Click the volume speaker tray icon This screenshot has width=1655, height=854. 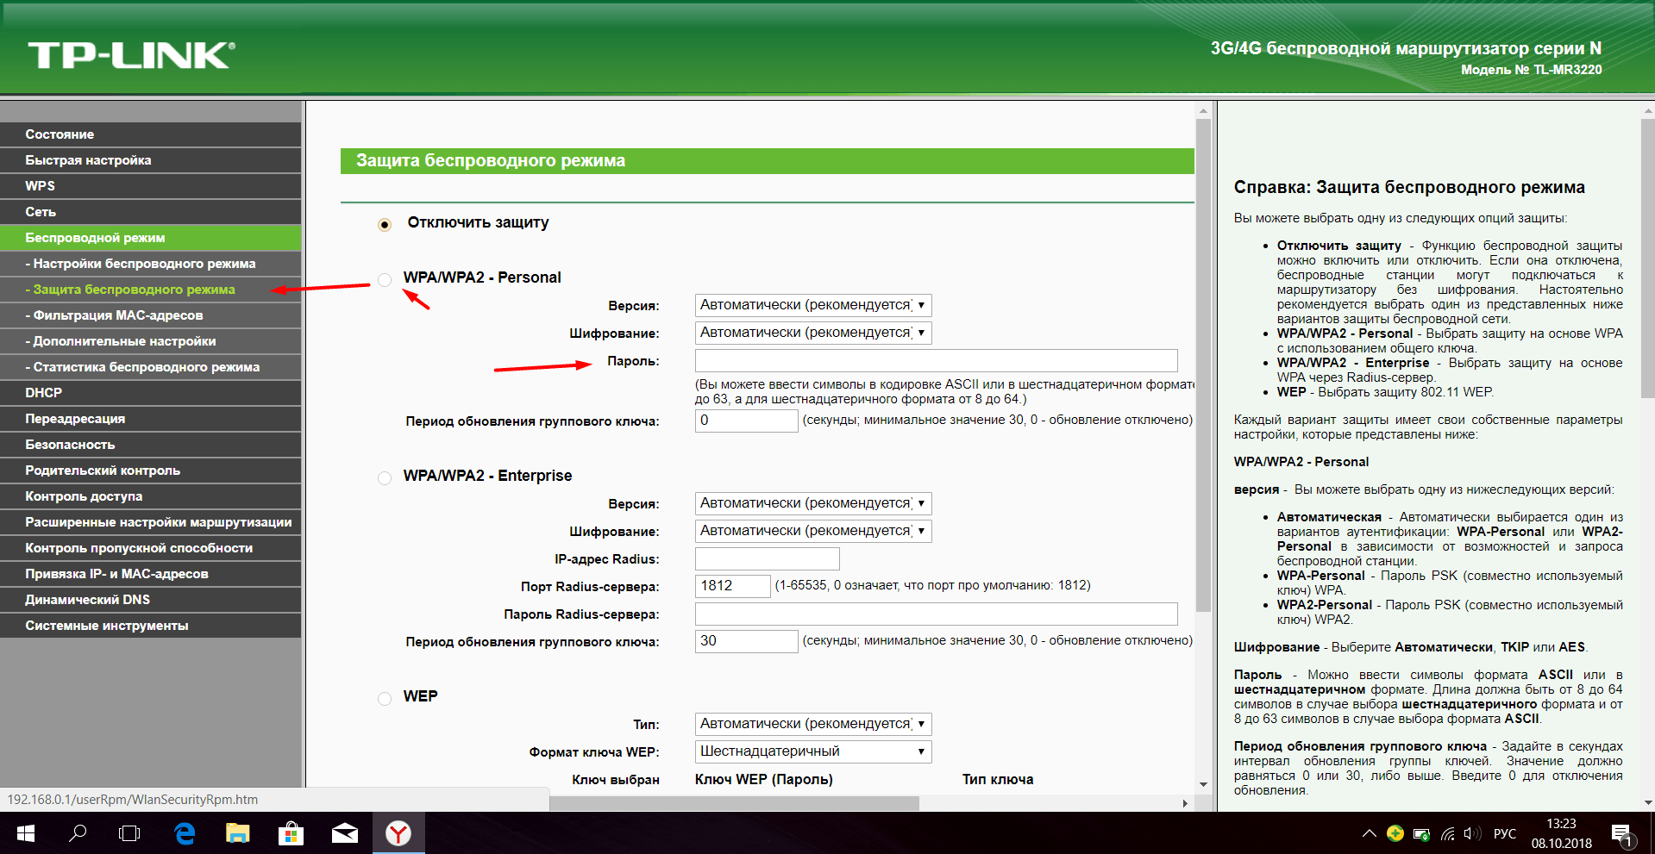coord(1473,834)
